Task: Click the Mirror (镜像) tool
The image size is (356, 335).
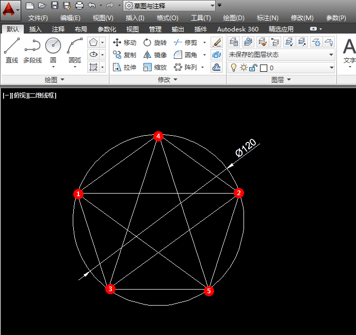Action: coord(155,55)
